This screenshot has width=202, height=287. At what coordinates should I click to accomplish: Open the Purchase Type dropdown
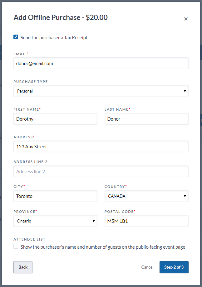tap(101, 91)
